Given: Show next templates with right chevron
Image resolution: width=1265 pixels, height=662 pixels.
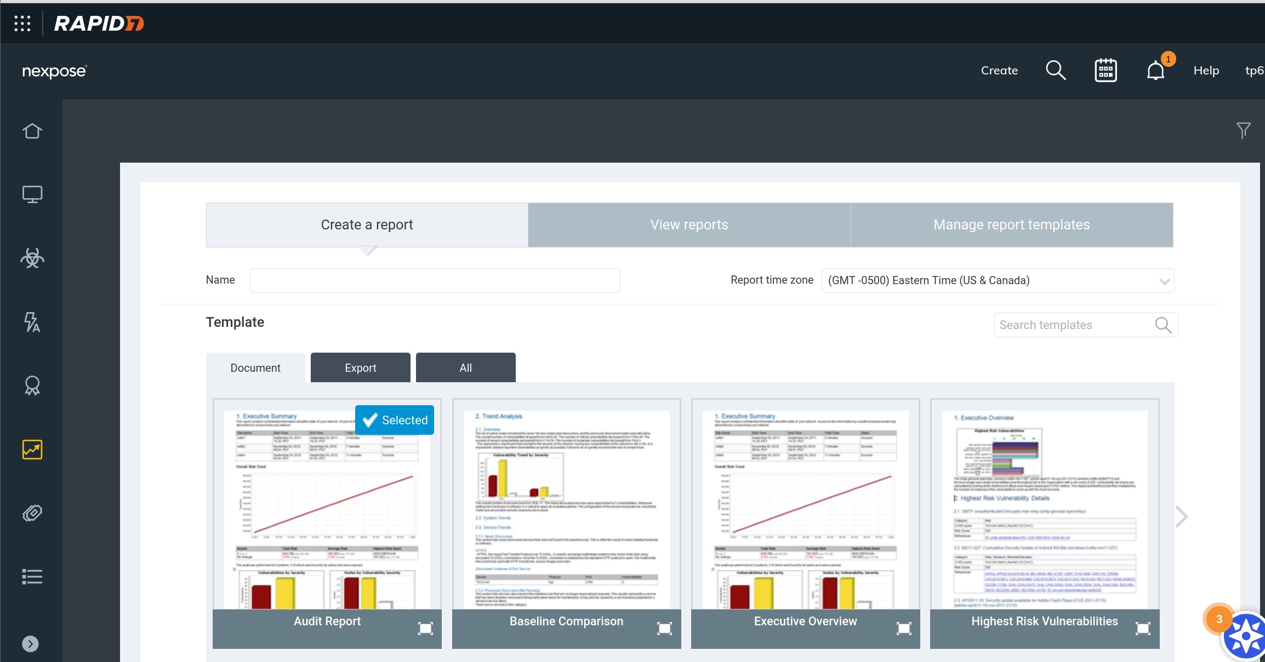Looking at the screenshot, I should coord(1182,516).
